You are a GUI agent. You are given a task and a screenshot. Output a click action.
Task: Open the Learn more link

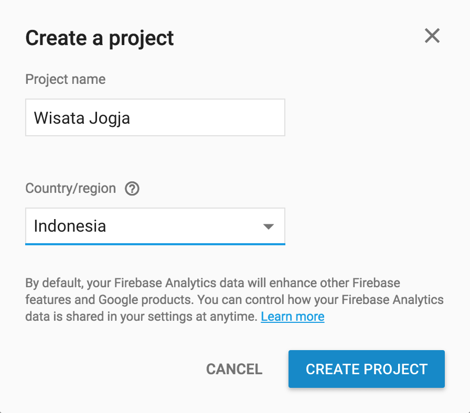[x=293, y=317]
